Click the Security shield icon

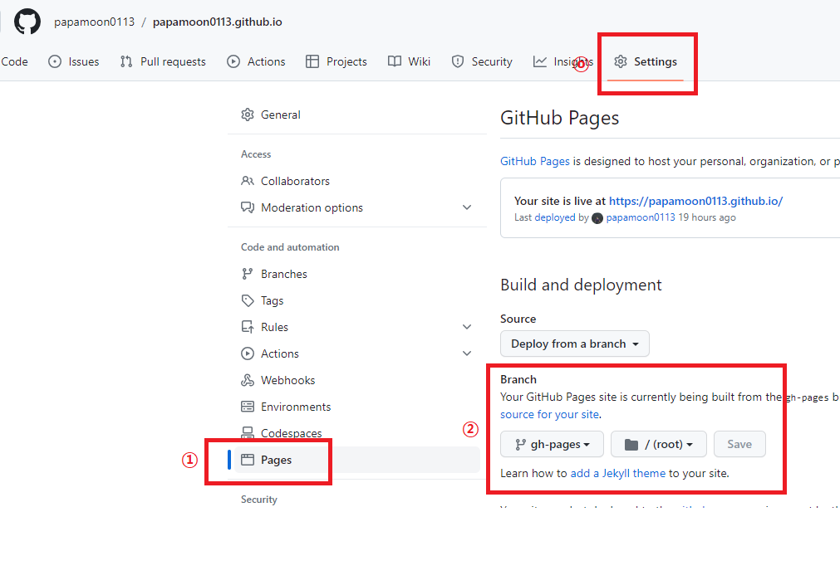coord(458,61)
